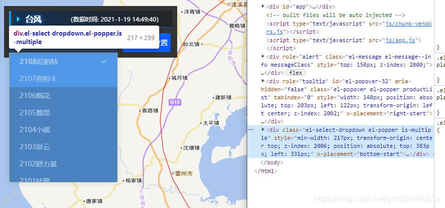Select 2102舒力基 typhoon entry
This screenshot has height=208, width=445.
pyautogui.click(x=63, y=164)
